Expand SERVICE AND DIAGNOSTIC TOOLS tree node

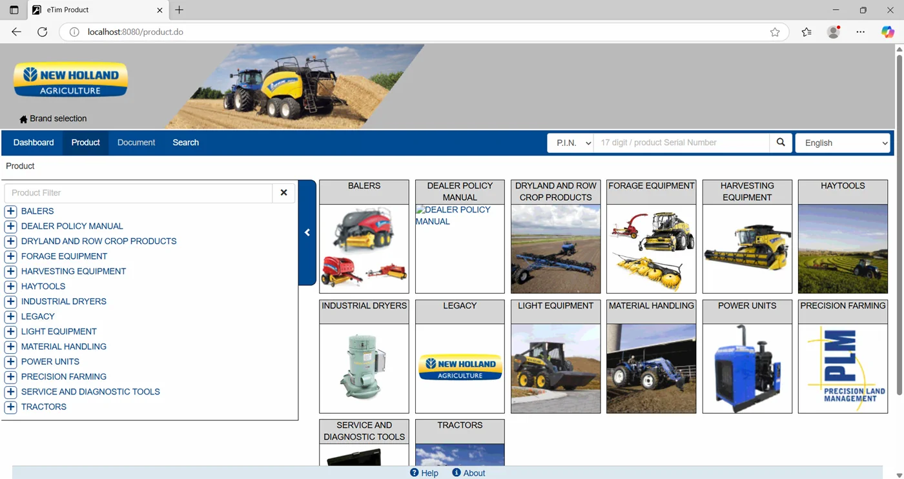[10, 392]
